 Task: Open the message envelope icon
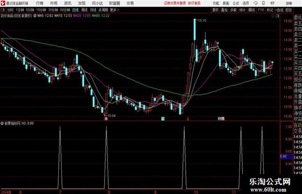click(x=272, y=3)
